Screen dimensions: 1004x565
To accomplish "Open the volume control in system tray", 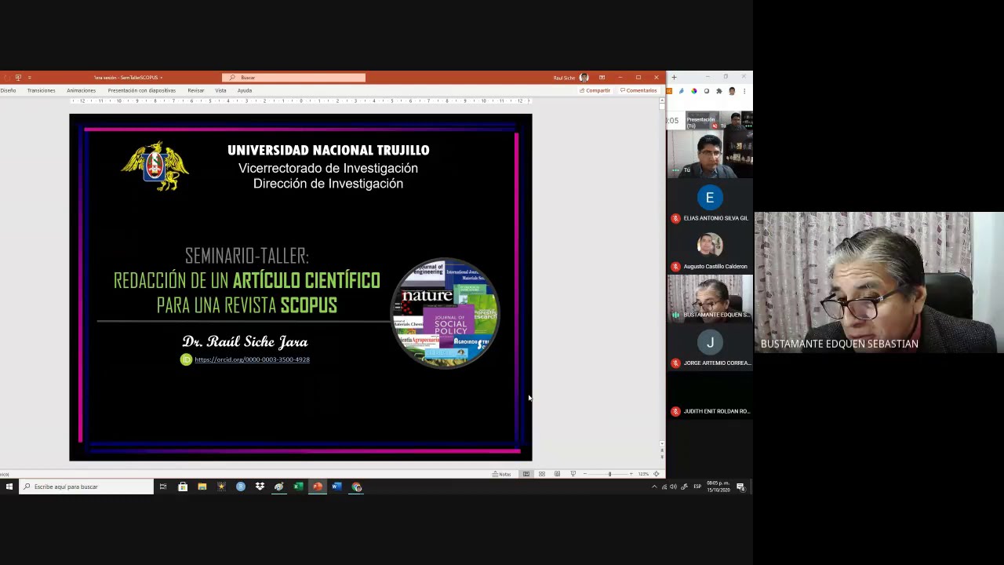I will click(673, 487).
